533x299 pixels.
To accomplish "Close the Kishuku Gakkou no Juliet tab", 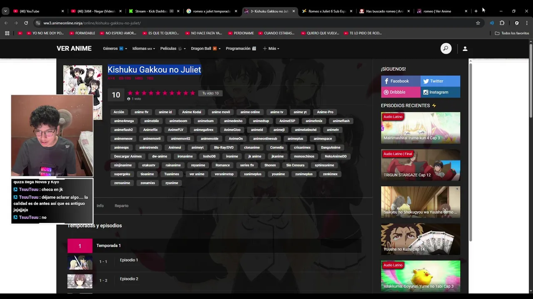I will [294, 11].
